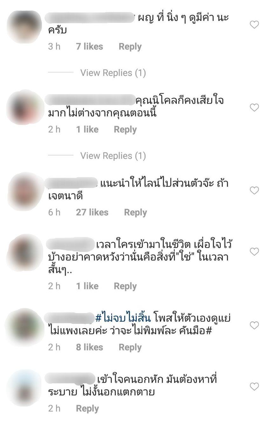
Task: Open avatar of the last commenter
Action: tap(24, 388)
